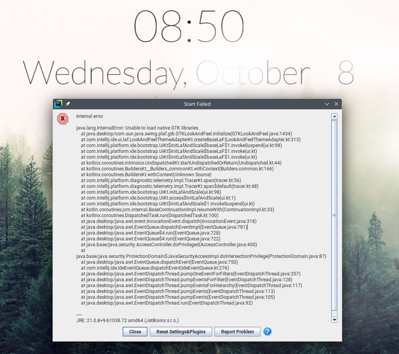Click the JRE version line
The height and width of the screenshot is (354, 399).
[x=127, y=320]
